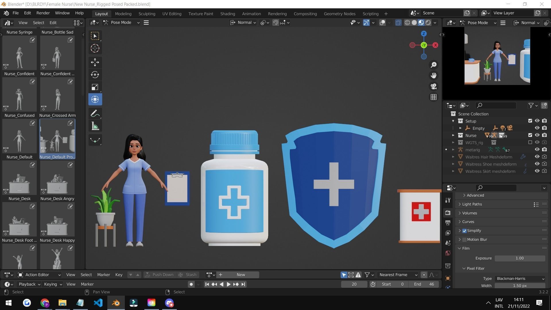The image size is (551, 310).
Task: Expand the metarig tree item
Action: tap(453, 150)
